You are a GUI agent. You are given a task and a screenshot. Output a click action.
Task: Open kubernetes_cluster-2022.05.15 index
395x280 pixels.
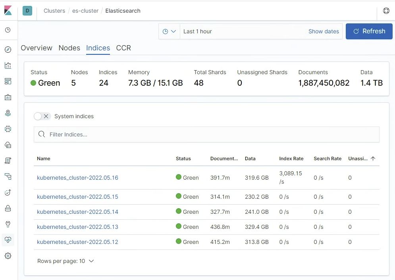coord(77,197)
